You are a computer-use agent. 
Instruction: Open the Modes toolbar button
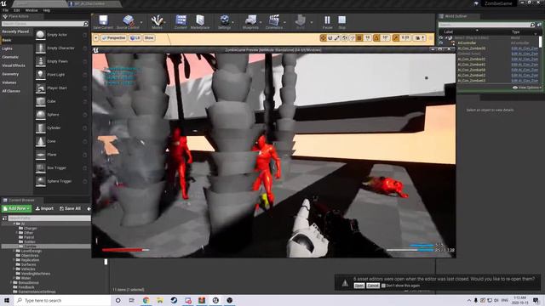[157, 21]
